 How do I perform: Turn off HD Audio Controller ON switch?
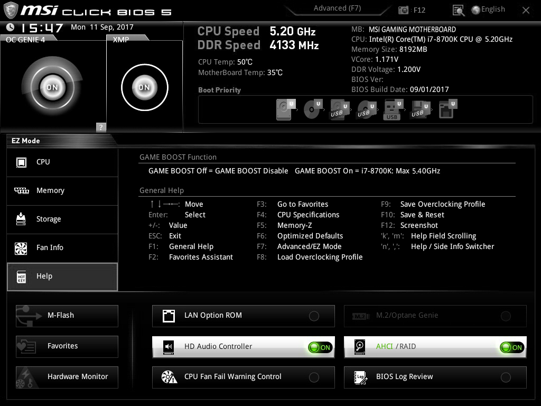pyautogui.click(x=321, y=348)
